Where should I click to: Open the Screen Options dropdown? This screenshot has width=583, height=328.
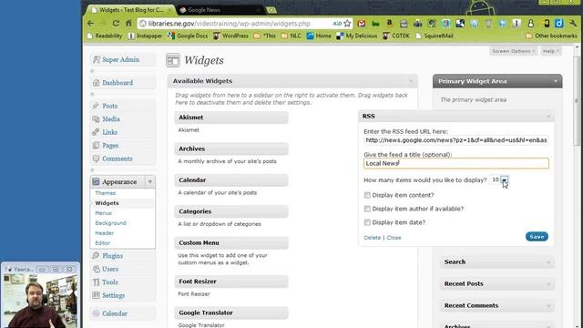(513, 51)
